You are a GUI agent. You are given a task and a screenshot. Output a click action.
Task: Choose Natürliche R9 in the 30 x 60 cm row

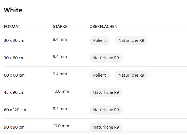point(106,58)
